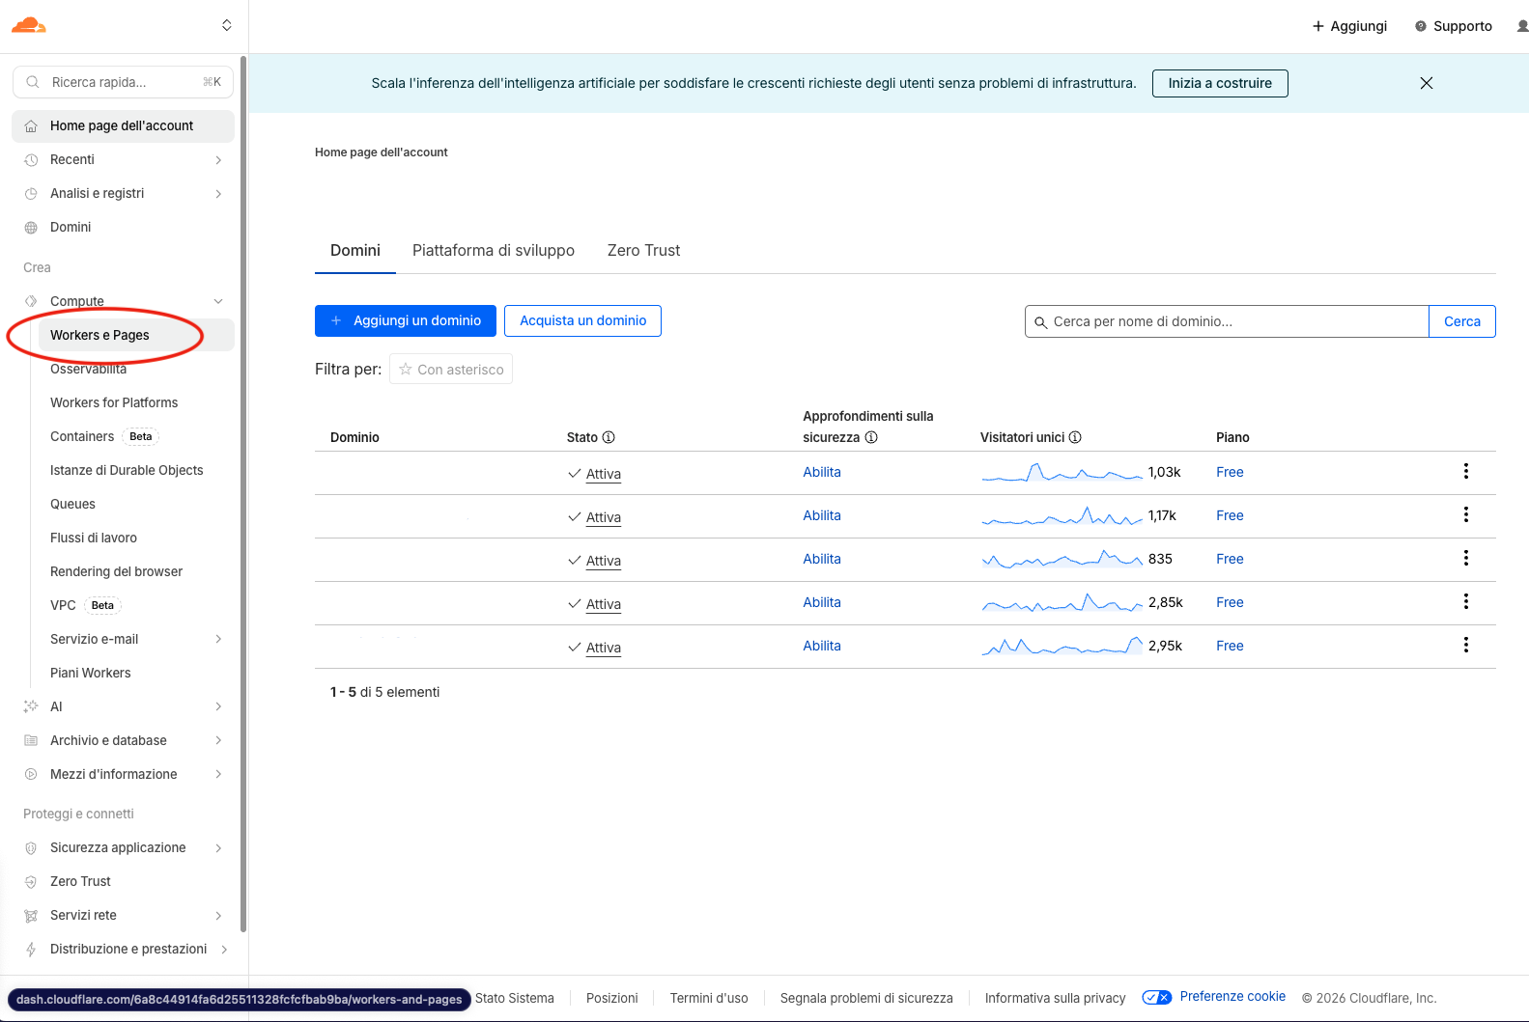
Task: Open Workers for Platforms
Action: click(x=114, y=402)
